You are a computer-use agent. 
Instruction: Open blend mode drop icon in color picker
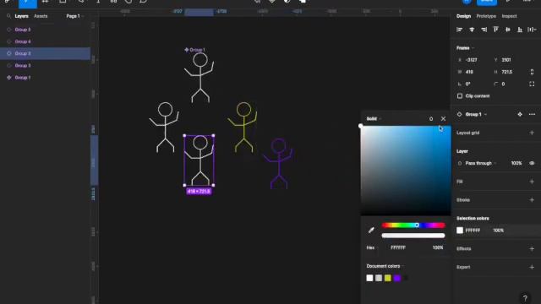pos(431,119)
